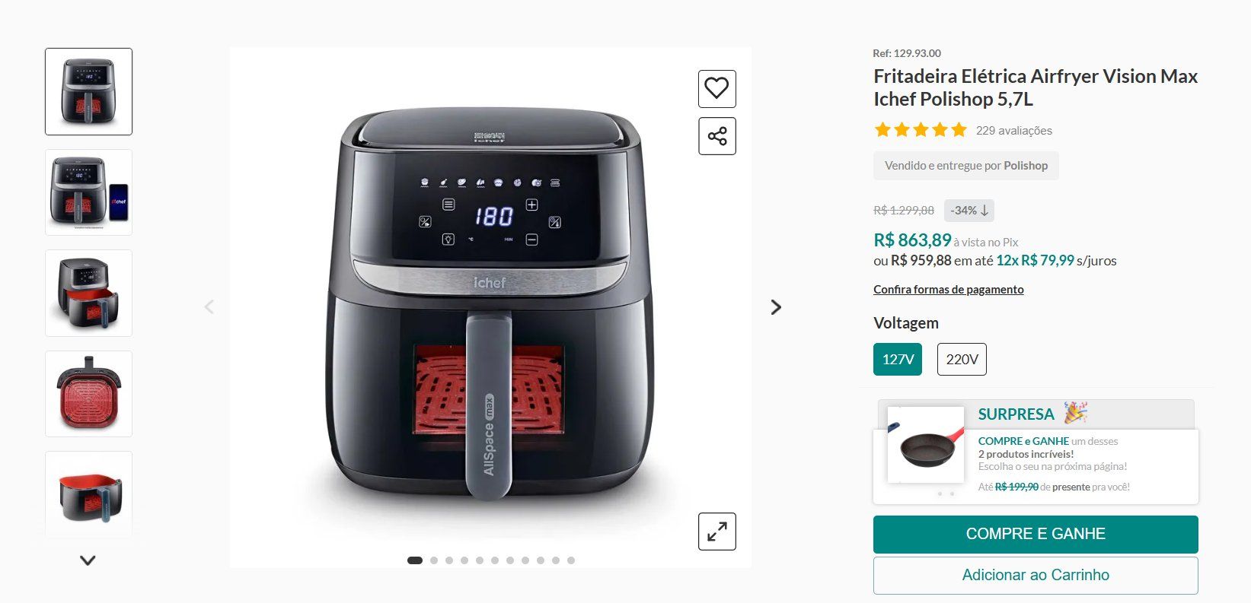Click Adicionar ao Carrinho button
This screenshot has height=603, width=1251.
point(1036,576)
